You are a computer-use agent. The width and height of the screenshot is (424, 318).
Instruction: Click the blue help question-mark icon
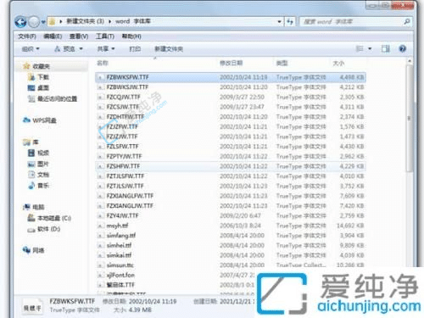pos(403,49)
